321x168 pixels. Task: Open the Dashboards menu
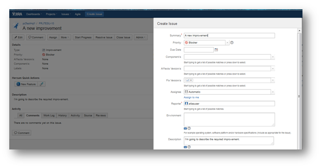tap(34, 14)
